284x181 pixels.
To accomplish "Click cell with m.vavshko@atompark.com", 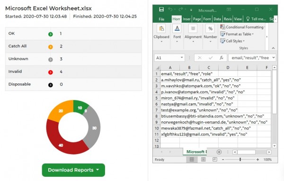I will [x=201, y=86].
